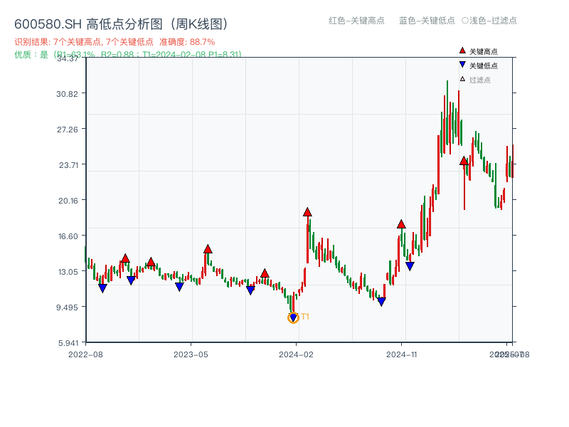The height and width of the screenshot is (427, 569).
Task: Click x-axis label 2024-02
Action: (296, 354)
